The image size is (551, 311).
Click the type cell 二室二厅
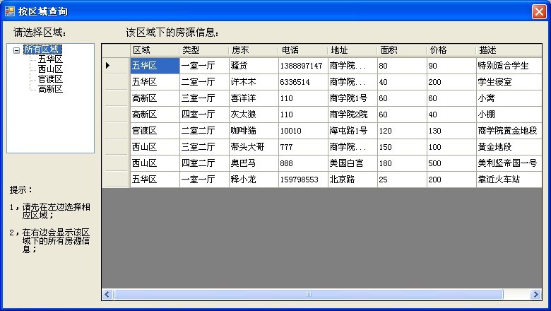tap(204, 131)
